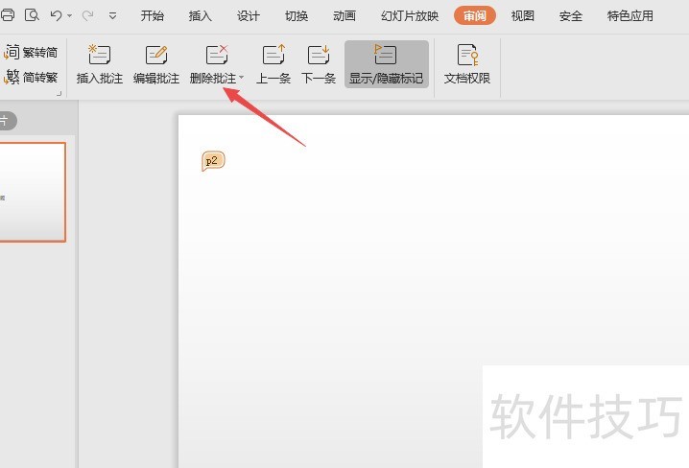Image resolution: width=689 pixels, height=468 pixels.
Task: Open the 安全 tab
Action: click(x=571, y=15)
